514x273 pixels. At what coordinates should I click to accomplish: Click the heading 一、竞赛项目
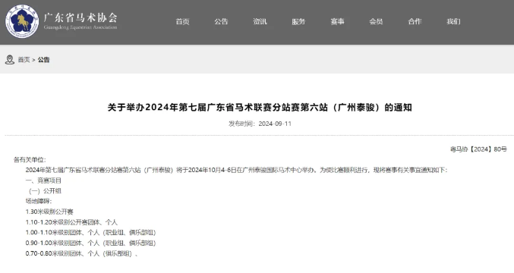click(x=43, y=180)
